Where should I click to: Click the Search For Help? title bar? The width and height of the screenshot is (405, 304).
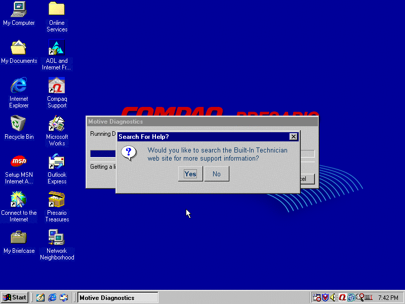click(x=208, y=136)
